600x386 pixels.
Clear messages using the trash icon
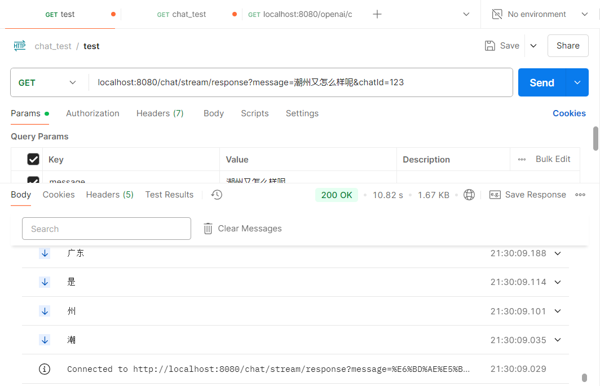208,229
